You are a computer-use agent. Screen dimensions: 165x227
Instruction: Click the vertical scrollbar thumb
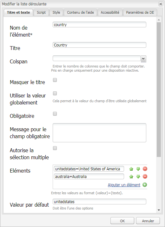point(159,89)
